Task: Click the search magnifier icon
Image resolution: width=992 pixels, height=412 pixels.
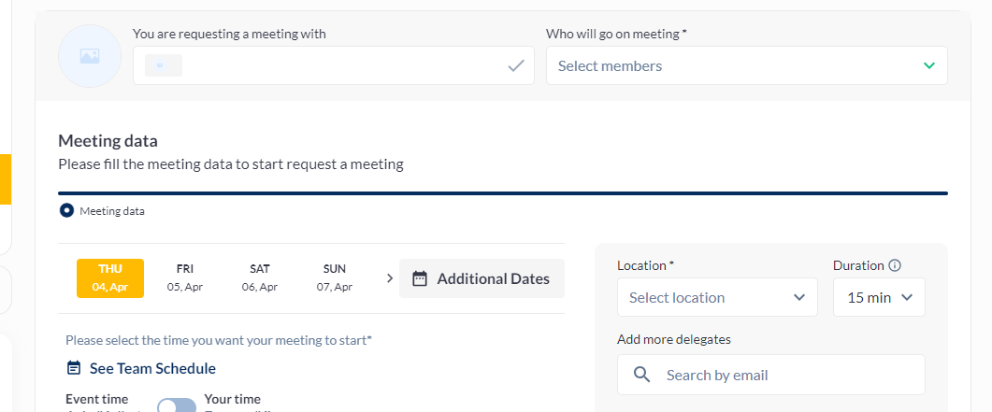Action: [641, 375]
